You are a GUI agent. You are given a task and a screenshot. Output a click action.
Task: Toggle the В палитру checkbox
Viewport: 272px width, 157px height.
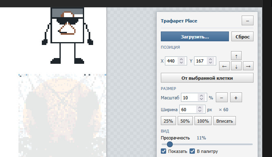coord(192,151)
